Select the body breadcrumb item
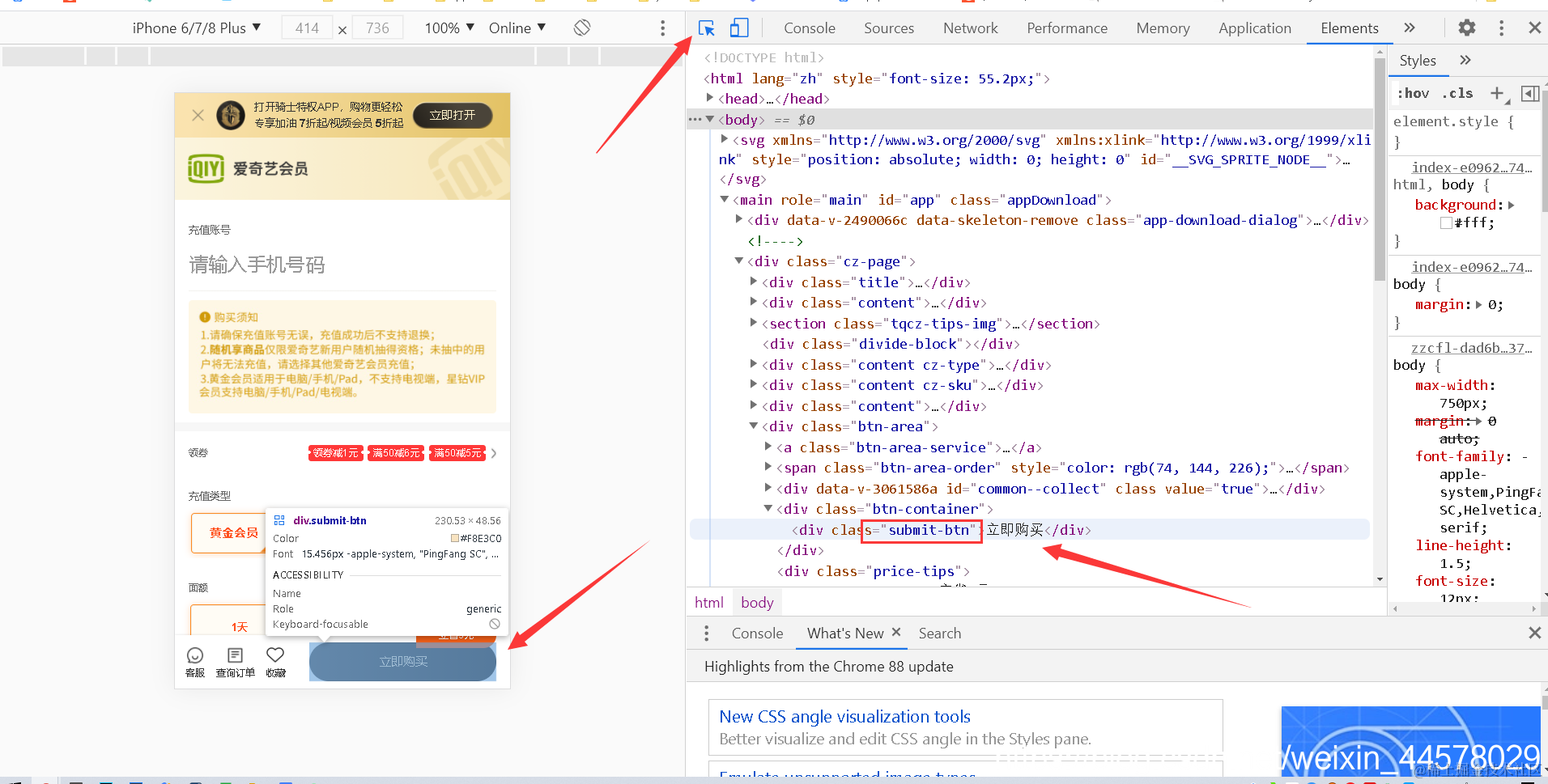The height and width of the screenshot is (784, 1548). (x=757, y=603)
